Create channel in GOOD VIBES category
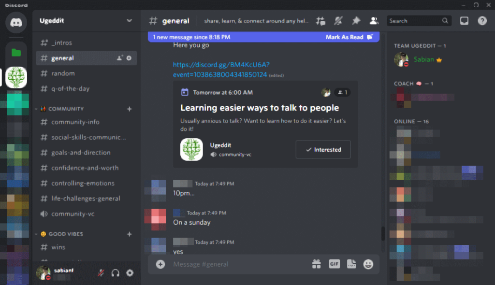Viewport: 495px width, 285px height. [129, 234]
